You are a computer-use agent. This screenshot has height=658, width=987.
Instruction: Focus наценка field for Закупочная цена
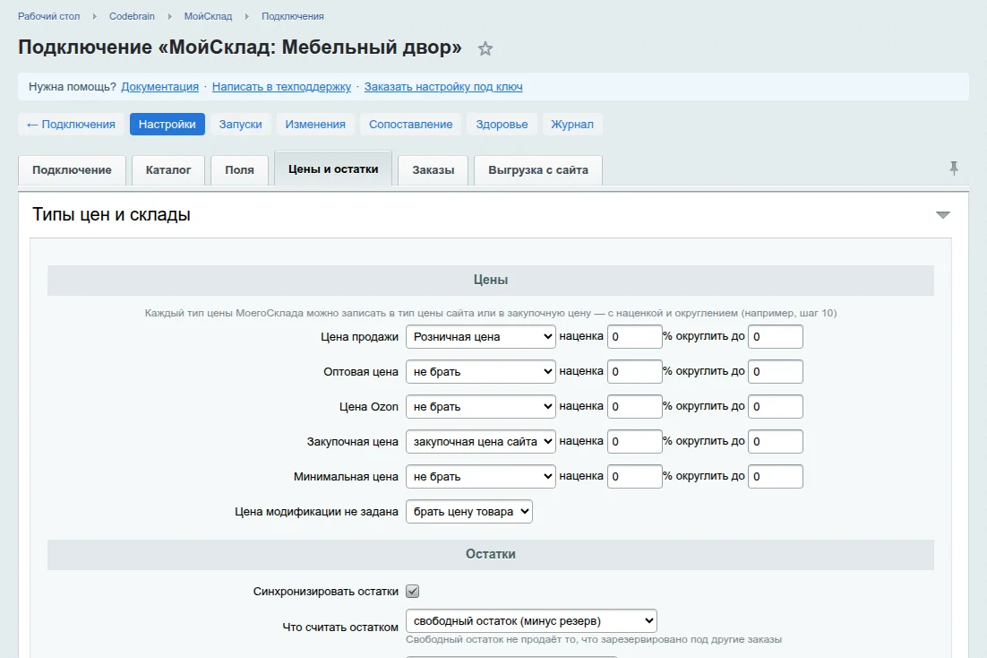pyautogui.click(x=634, y=442)
